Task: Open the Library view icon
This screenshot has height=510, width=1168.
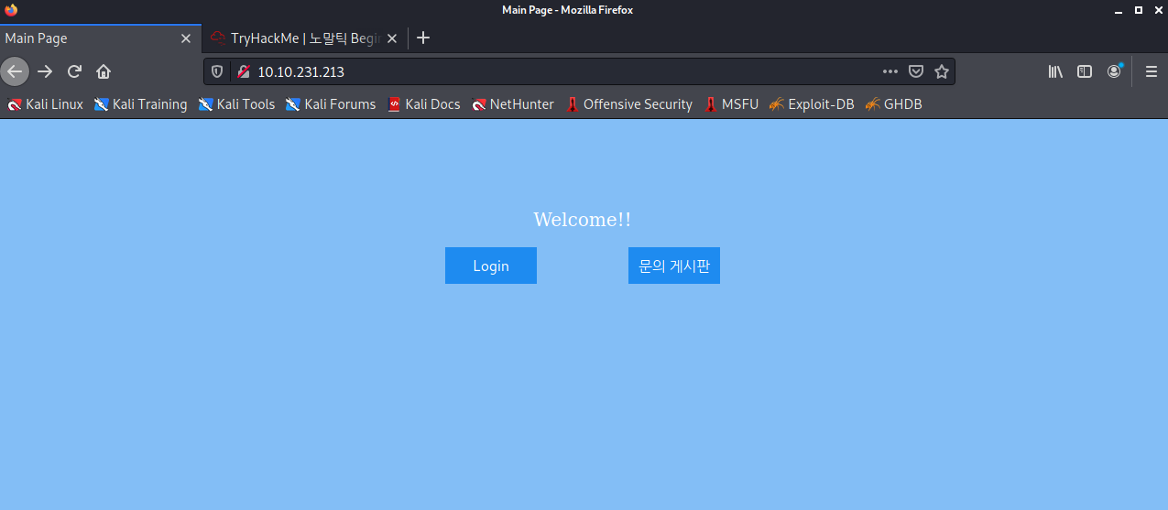Action: [1055, 71]
